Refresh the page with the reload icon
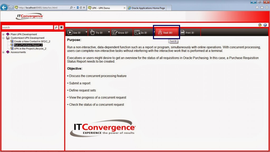 pos(81,8)
